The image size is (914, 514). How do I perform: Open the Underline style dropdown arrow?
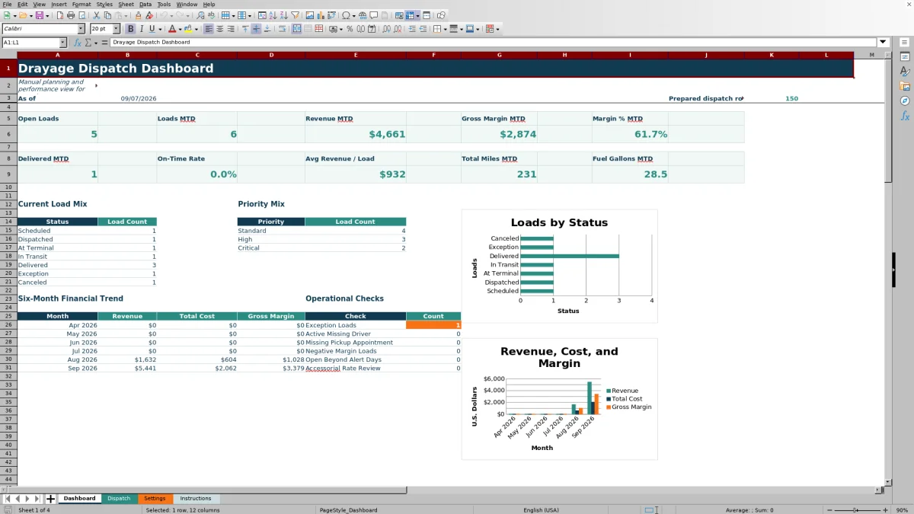tap(160, 29)
